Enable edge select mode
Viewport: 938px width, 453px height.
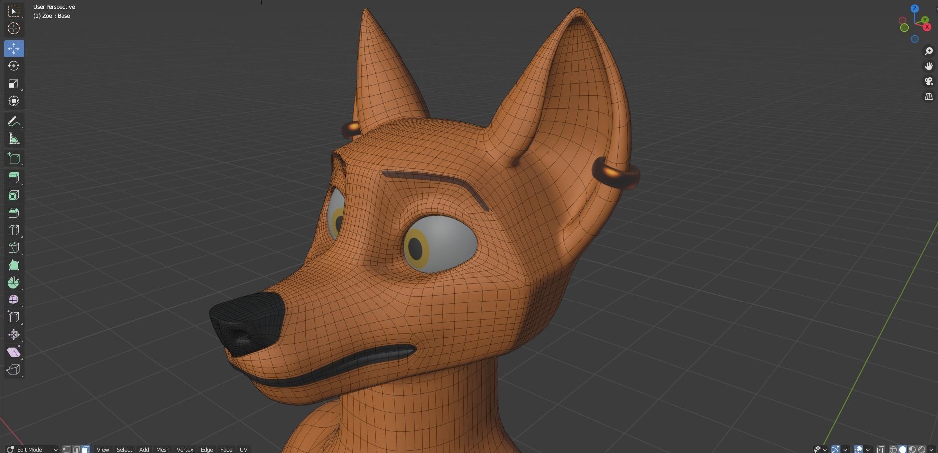pyautogui.click(x=76, y=449)
